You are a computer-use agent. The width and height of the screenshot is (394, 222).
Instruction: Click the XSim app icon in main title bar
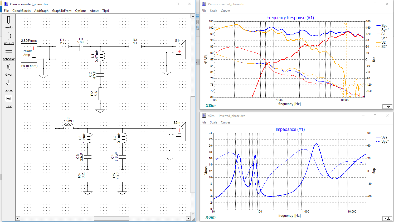pos(6,4)
